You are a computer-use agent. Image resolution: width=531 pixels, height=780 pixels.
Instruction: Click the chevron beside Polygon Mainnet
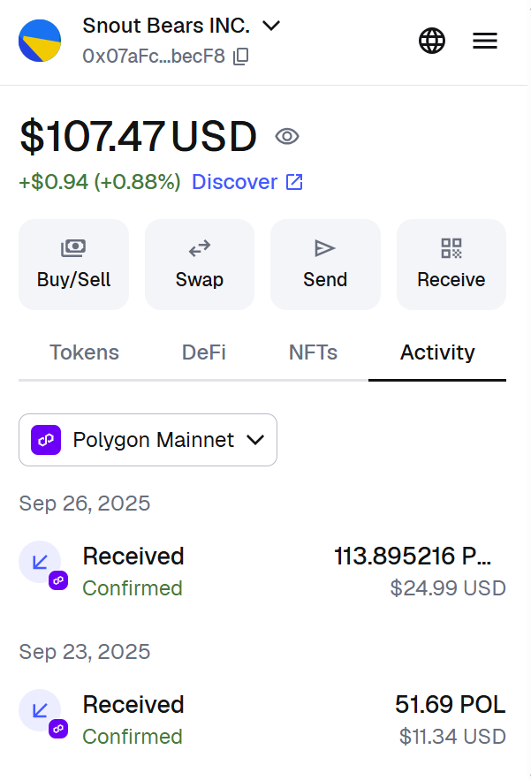coord(255,440)
